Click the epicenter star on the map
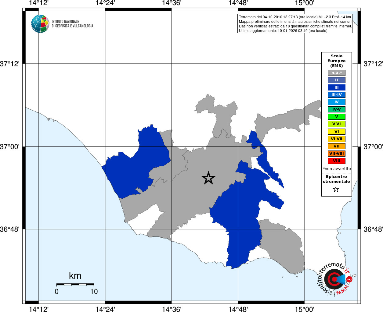 coord(208,178)
